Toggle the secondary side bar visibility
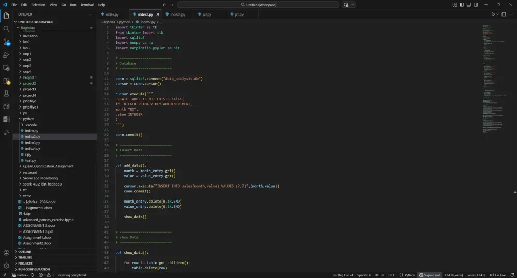This screenshot has width=517, height=278. pos(475,5)
